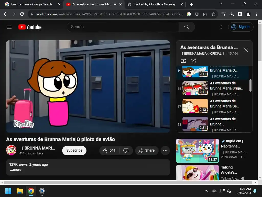
Task: Open Settings gear in taskbar
Action: pos(42,191)
